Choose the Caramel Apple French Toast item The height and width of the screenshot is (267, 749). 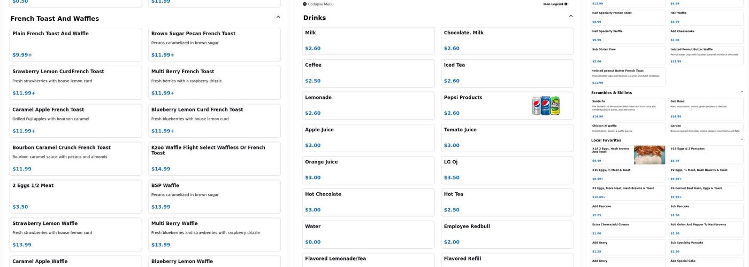tap(75, 120)
